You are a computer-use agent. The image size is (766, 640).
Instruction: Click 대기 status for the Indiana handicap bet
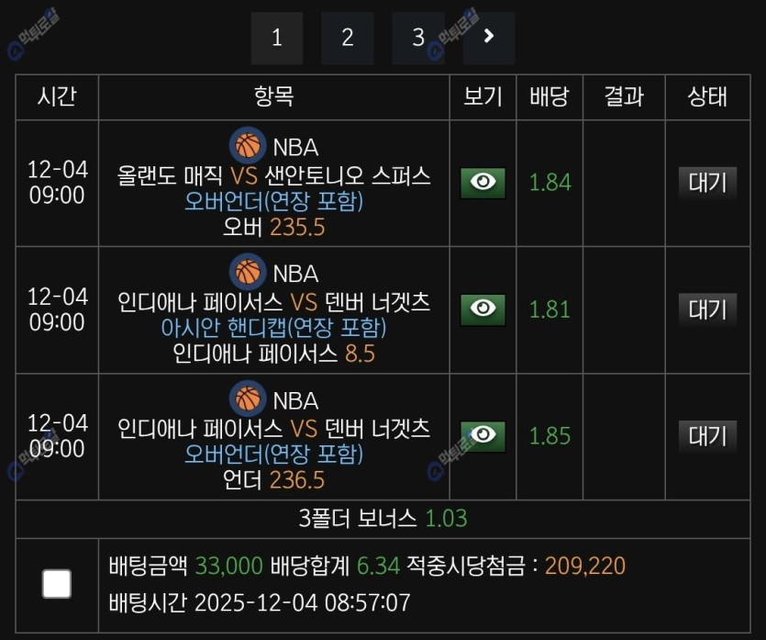(x=707, y=309)
